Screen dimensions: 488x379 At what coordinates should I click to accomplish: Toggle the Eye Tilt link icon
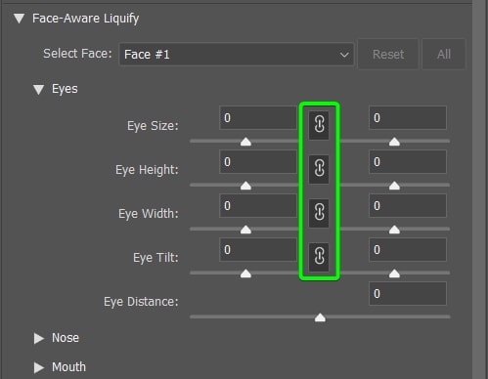click(x=319, y=257)
